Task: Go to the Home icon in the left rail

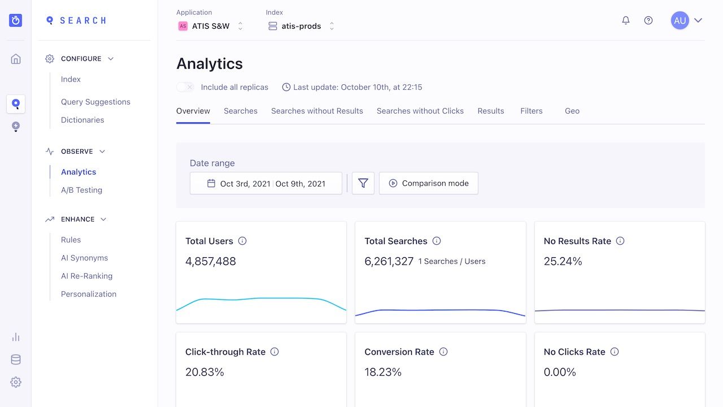Action: [16, 59]
